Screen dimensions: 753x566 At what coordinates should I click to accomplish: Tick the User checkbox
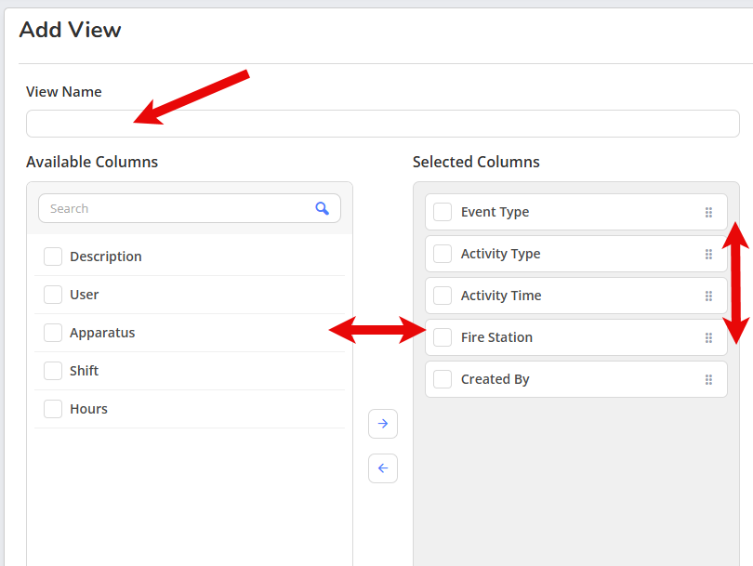tap(53, 295)
